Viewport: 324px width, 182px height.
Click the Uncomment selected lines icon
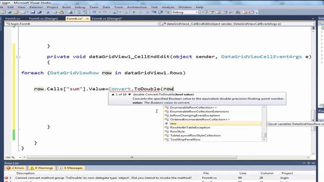[85, 12]
